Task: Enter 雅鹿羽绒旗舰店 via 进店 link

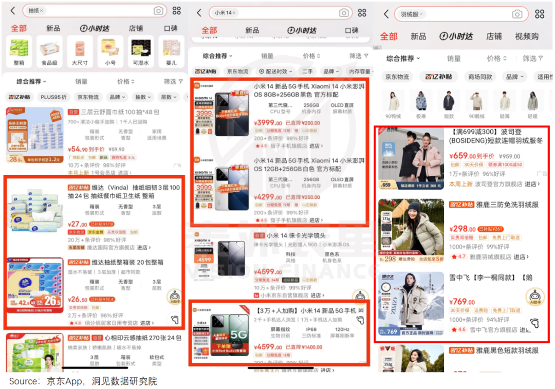Action: tap(521, 257)
